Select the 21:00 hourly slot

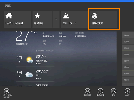[128, 80]
